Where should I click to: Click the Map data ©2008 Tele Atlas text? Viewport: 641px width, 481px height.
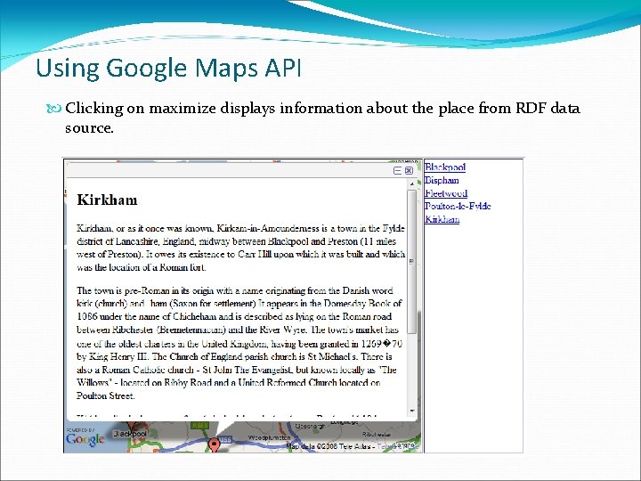click(x=329, y=446)
